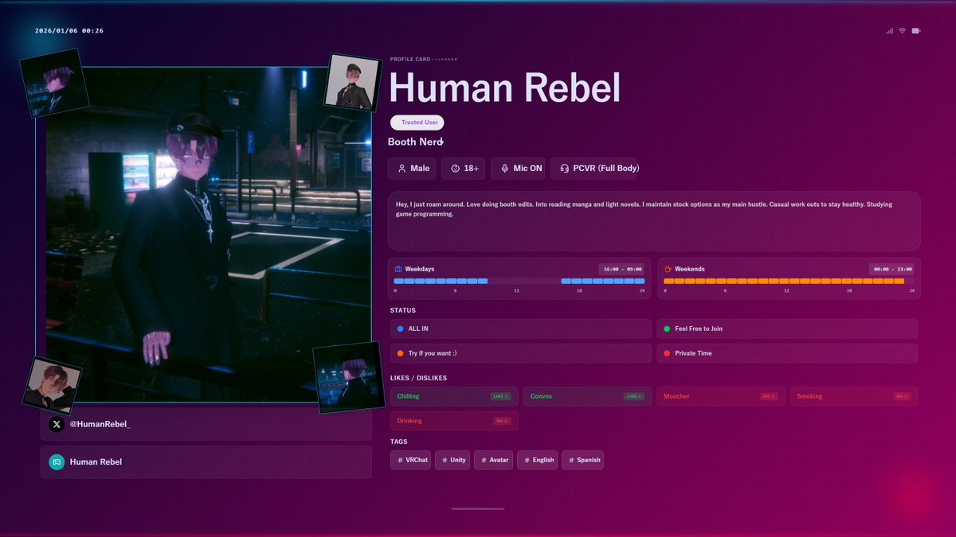Click the Human Rebel profile name heading

coord(504,88)
